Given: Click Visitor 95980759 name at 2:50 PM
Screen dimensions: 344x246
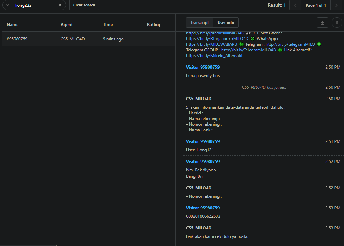Looking at the screenshot, I should 203,67.
